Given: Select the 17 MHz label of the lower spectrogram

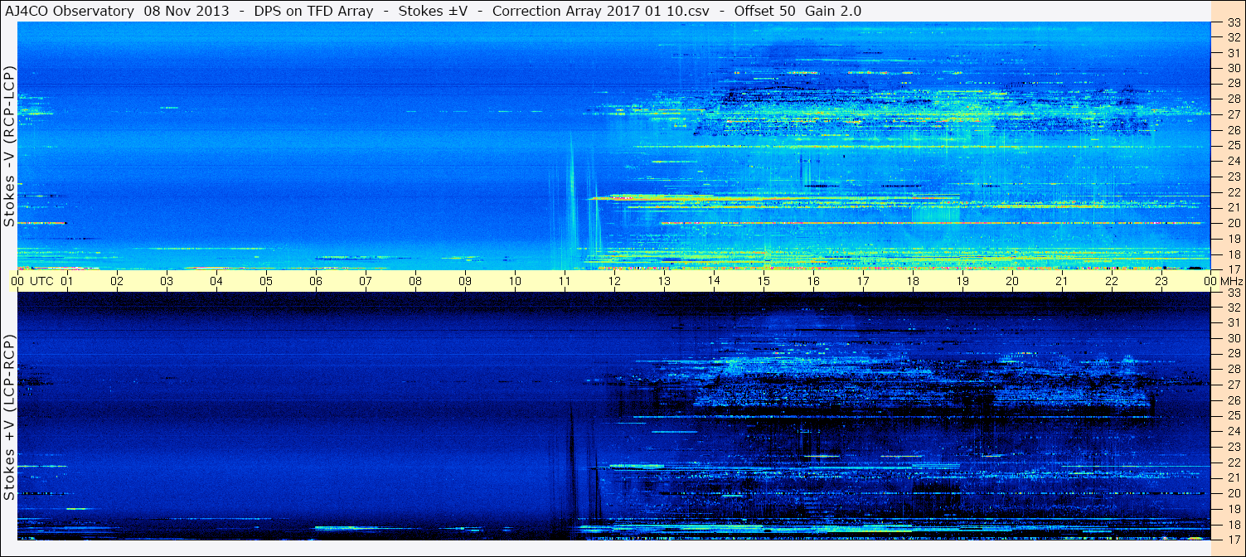Looking at the screenshot, I should click(1233, 540).
